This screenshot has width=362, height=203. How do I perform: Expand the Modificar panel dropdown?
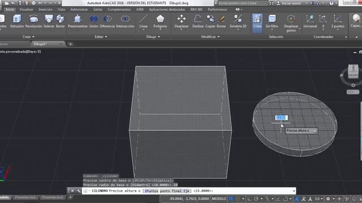[210, 37]
